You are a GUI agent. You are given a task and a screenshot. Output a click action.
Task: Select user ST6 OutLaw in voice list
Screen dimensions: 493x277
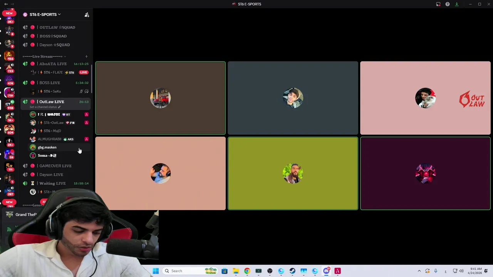coord(59,123)
